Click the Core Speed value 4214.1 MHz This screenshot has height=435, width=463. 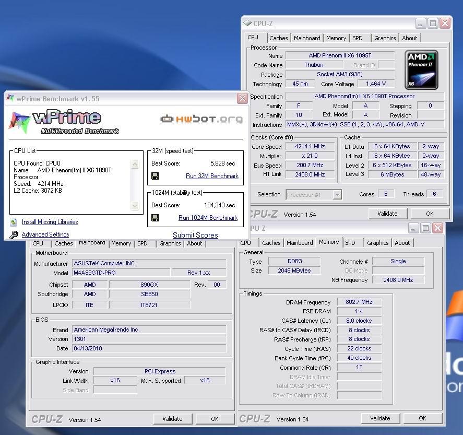pyautogui.click(x=310, y=146)
